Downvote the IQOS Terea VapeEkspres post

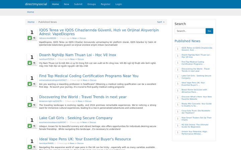click(34, 38)
